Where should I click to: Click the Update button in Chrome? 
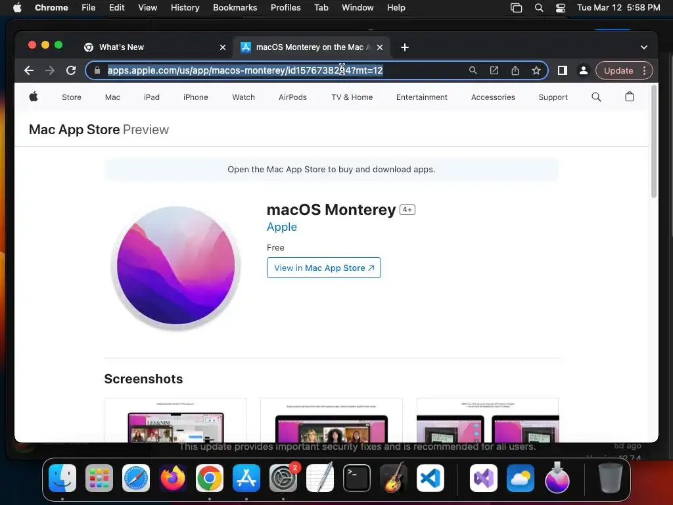coord(618,70)
